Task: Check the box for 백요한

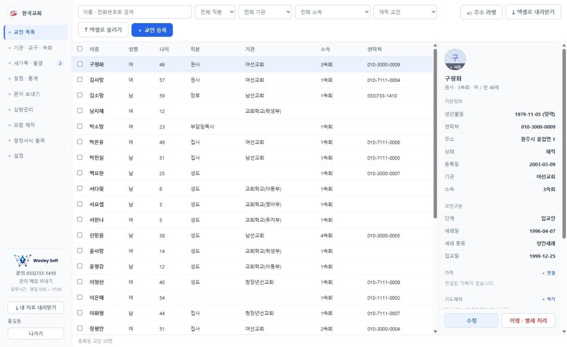Action: point(80,173)
